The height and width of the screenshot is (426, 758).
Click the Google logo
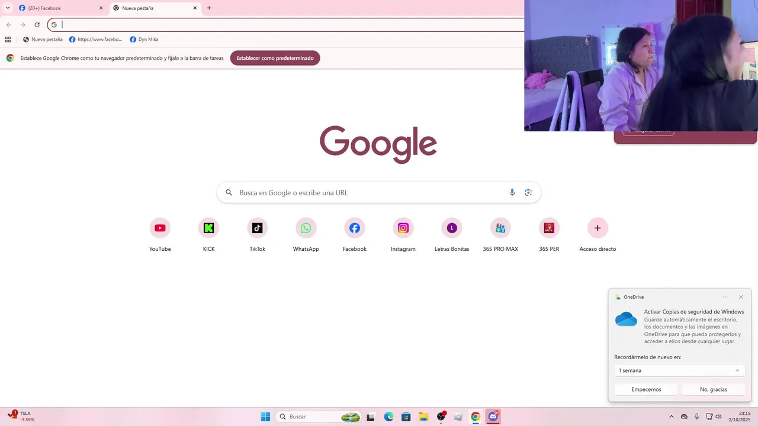378,144
